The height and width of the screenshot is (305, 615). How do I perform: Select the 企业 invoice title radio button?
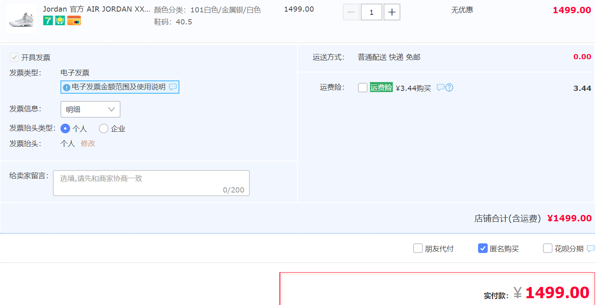click(x=104, y=128)
